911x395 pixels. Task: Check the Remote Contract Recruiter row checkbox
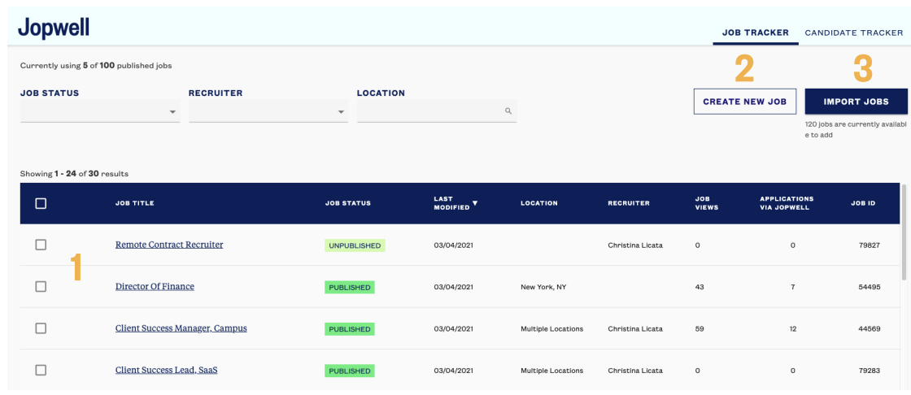pyautogui.click(x=41, y=245)
